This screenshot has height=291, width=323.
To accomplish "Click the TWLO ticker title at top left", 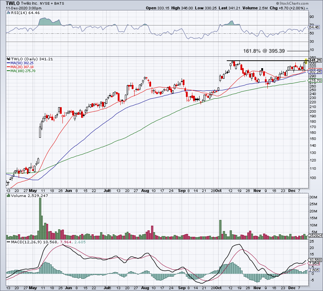I will [x=13, y=3].
